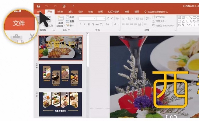Select slide 1 thumbnail 西餐认知
The height and width of the screenshot is (121, 199).
coord(61,48)
